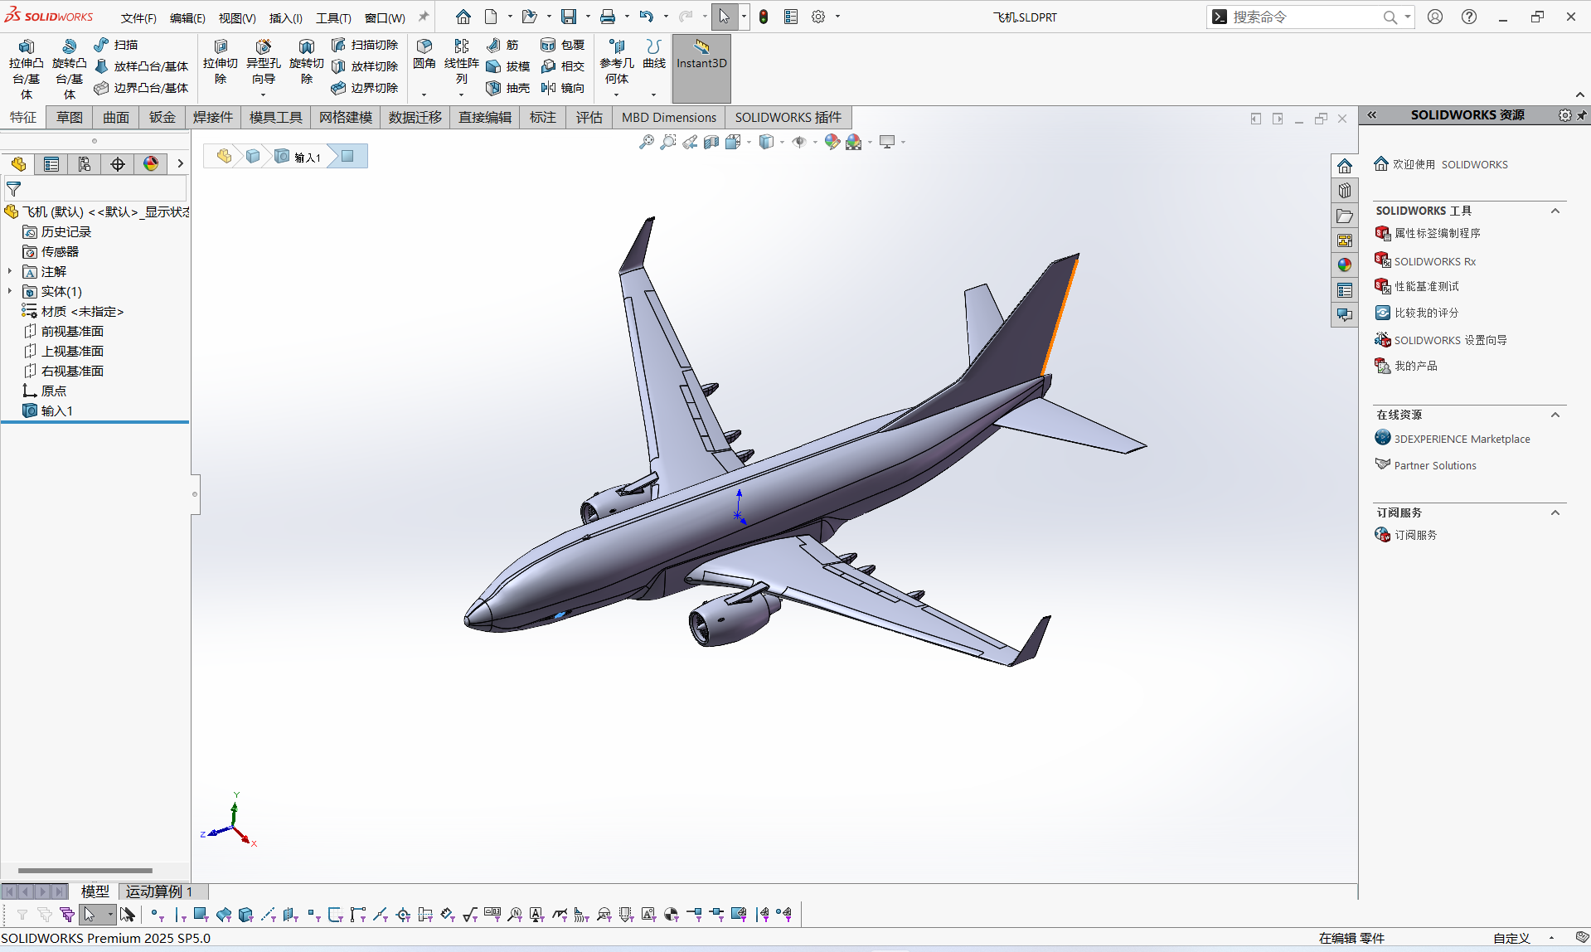This screenshot has height=952, width=1591.
Task: Launch SOLIDWORKS Rx from the task pane
Action: (1435, 261)
